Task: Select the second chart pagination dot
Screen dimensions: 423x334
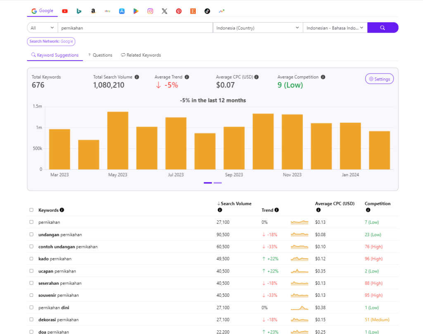Action: pos(217,182)
